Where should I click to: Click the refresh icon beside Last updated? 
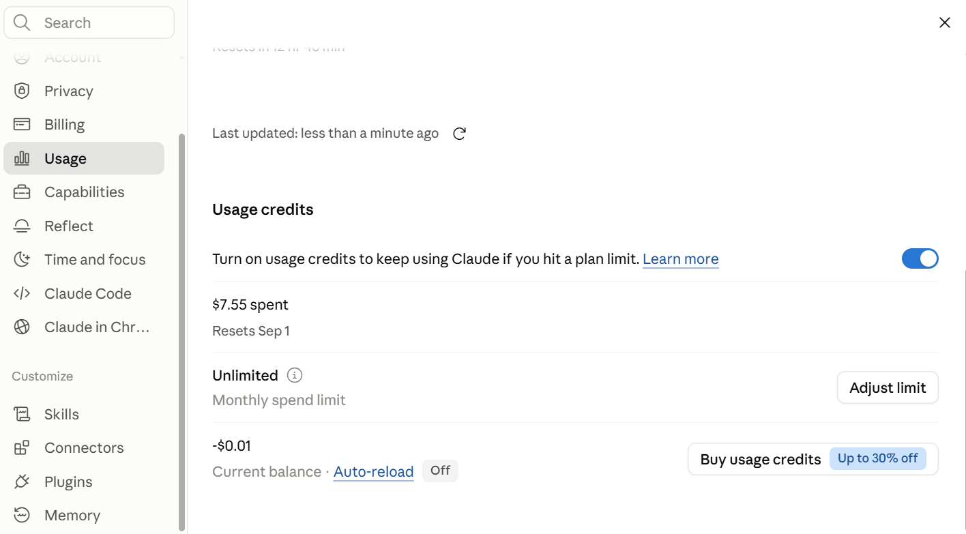point(459,134)
